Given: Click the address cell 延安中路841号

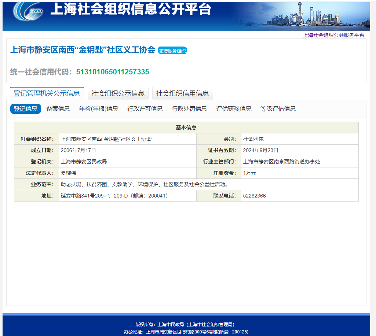Looking at the screenshot, I should pos(114,196).
